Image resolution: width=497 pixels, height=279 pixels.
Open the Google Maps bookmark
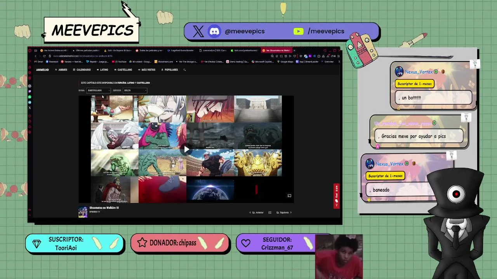[285, 62]
